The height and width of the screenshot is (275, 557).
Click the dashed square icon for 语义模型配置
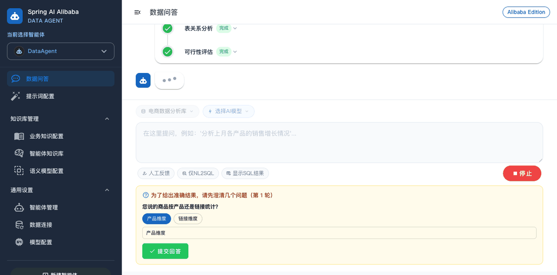click(19, 171)
